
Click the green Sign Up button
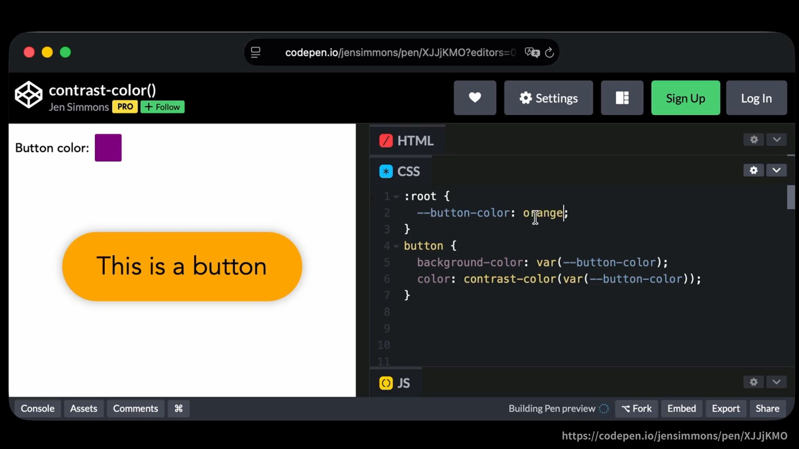point(685,98)
